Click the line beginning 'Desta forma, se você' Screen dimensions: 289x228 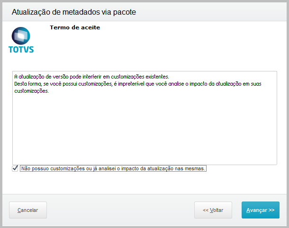click(138, 84)
